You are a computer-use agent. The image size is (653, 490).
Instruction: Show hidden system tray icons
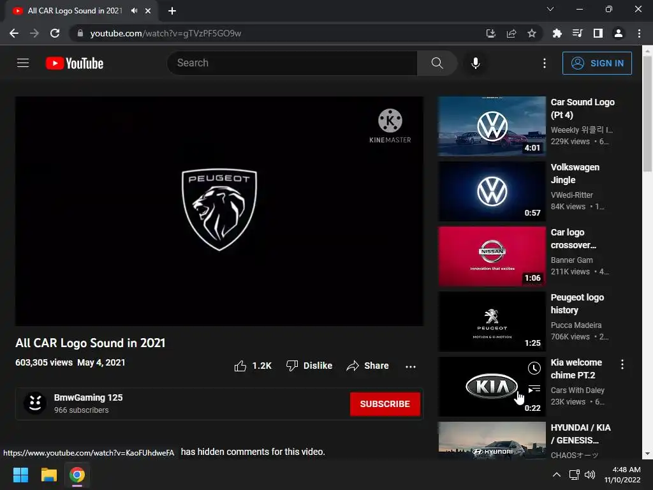click(x=556, y=475)
